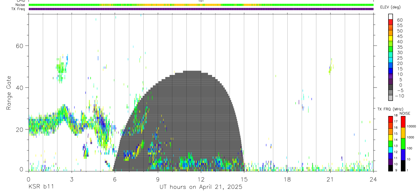The image size is (420, 194).
Task: Click the '100' label on NOISE scale
Action: pyautogui.click(x=410, y=148)
